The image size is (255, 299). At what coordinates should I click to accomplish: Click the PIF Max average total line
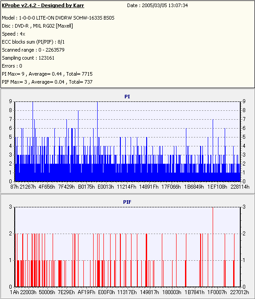(47, 82)
